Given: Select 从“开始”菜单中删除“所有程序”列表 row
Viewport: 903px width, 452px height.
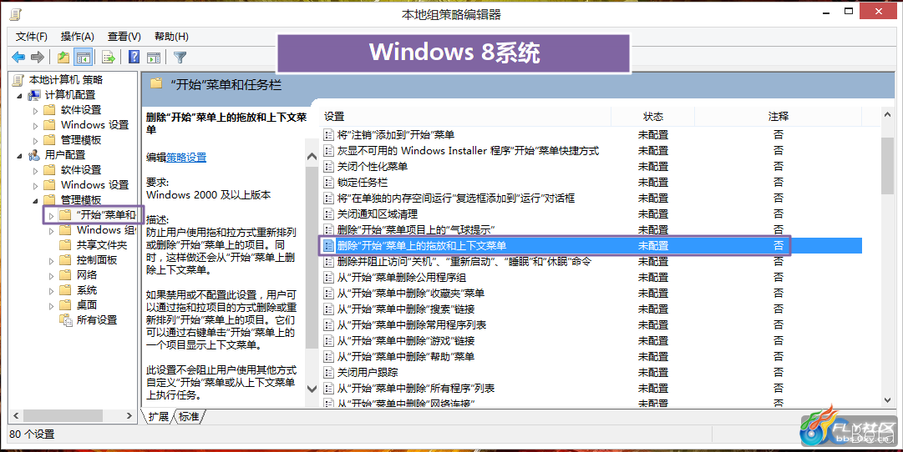Looking at the screenshot, I should 591,388.
